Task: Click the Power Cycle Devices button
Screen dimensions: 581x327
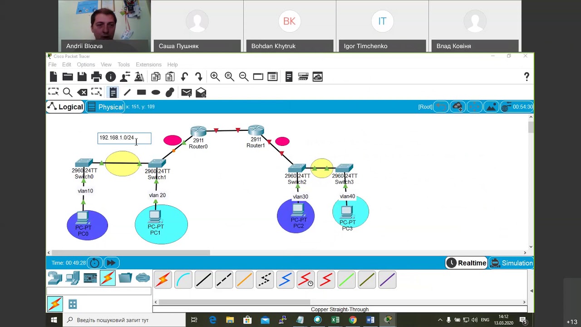Action: pyautogui.click(x=94, y=263)
